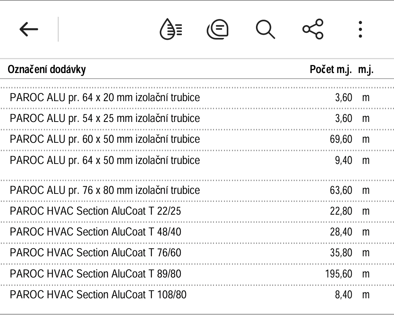
Task: Select row PAROC HVAC AluCoat T 76/60
Action: (197, 253)
